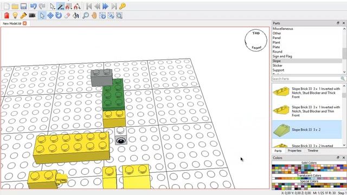Save the model with floppy disk icon
The width and height of the screenshot is (347, 195).
[23, 6]
